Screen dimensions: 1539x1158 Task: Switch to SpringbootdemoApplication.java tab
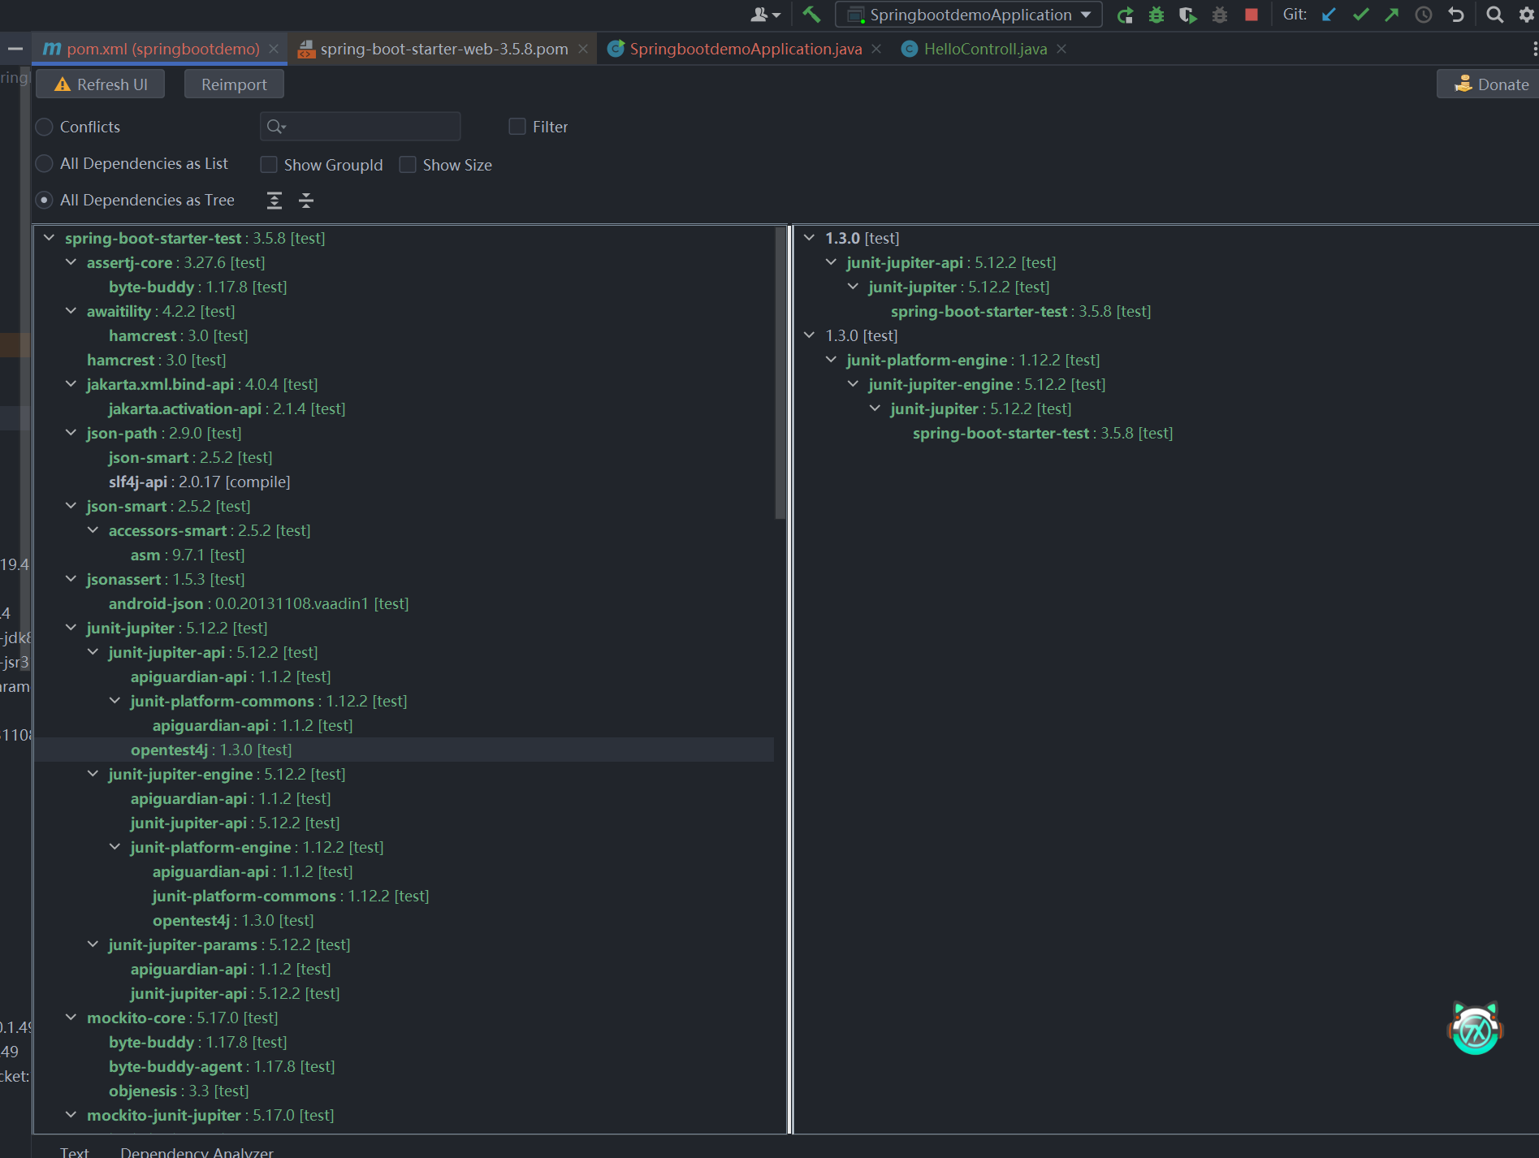(x=746, y=49)
